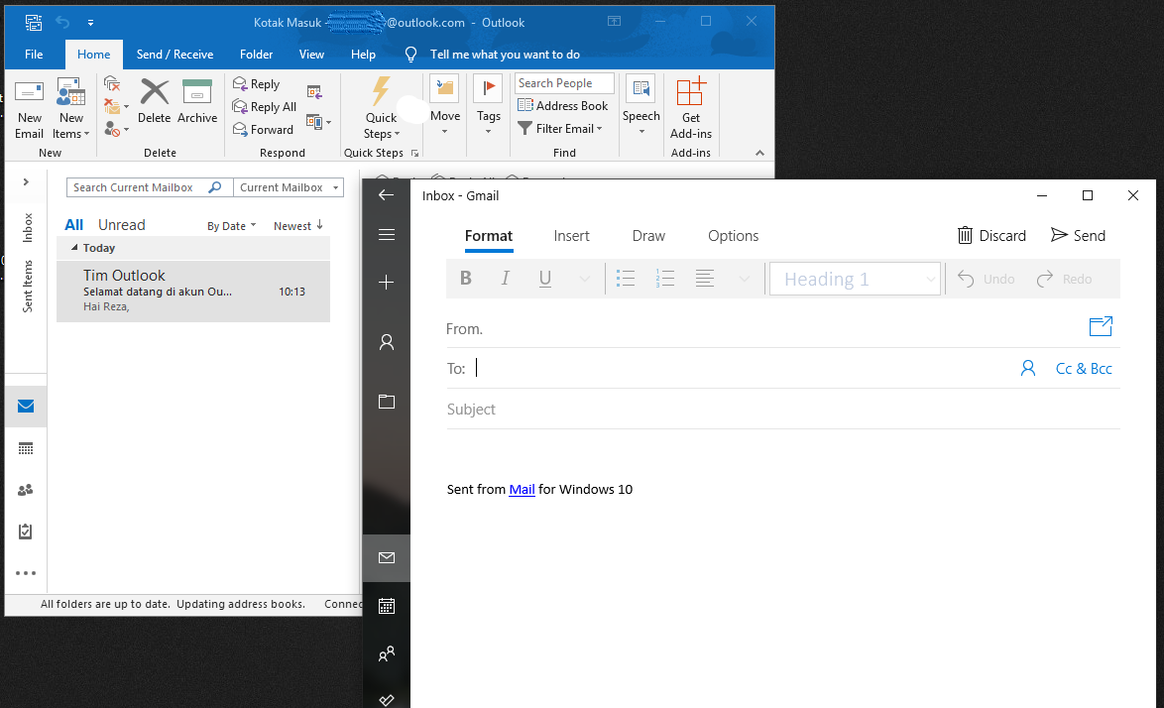The image size is (1164, 708).
Task: Open People icon in Mail app sidebar
Action: [386, 653]
